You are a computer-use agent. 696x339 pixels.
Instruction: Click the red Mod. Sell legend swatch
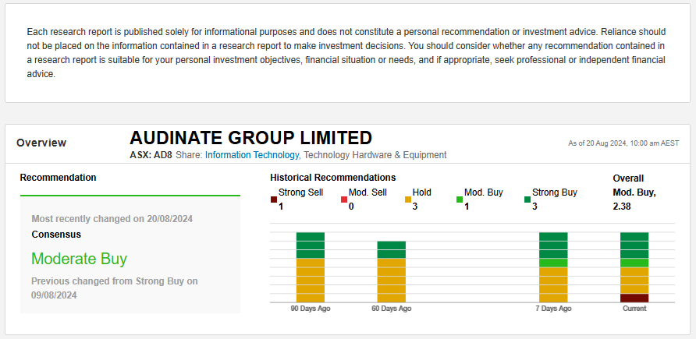344,200
